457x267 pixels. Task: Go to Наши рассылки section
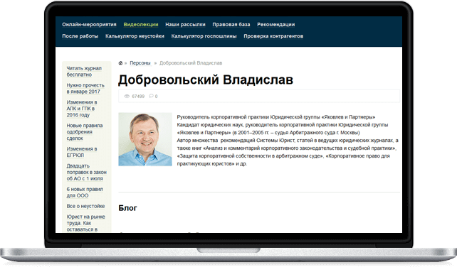tap(185, 24)
